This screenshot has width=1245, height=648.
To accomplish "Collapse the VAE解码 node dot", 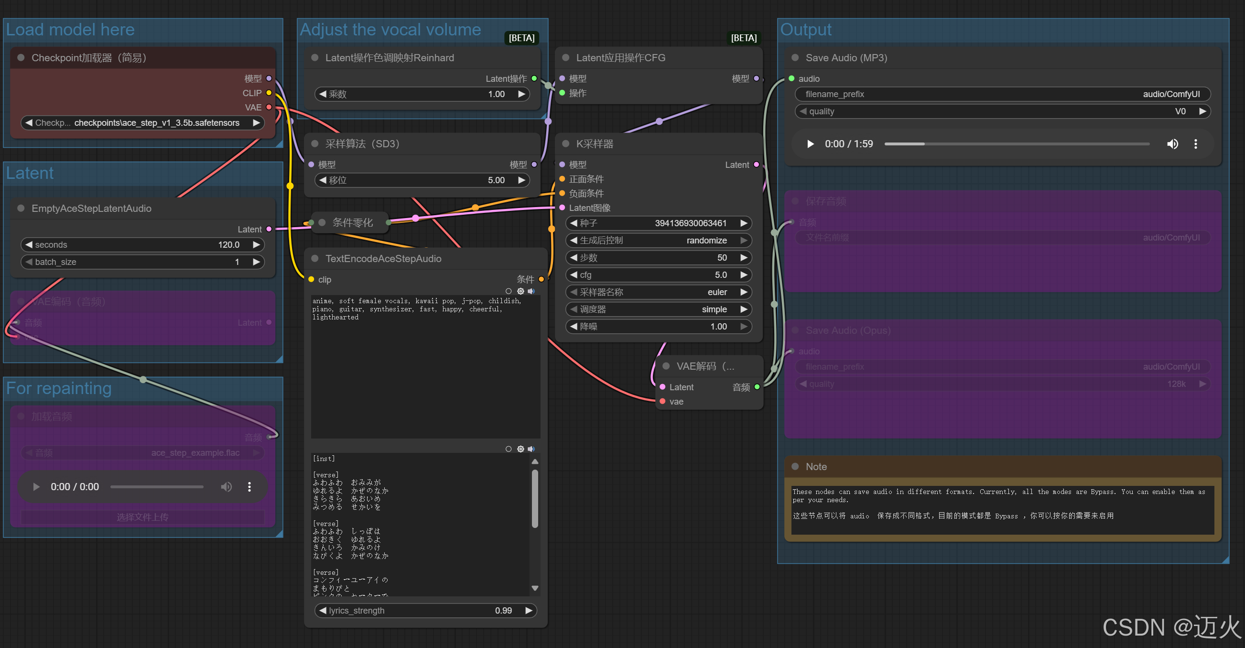I will click(666, 366).
